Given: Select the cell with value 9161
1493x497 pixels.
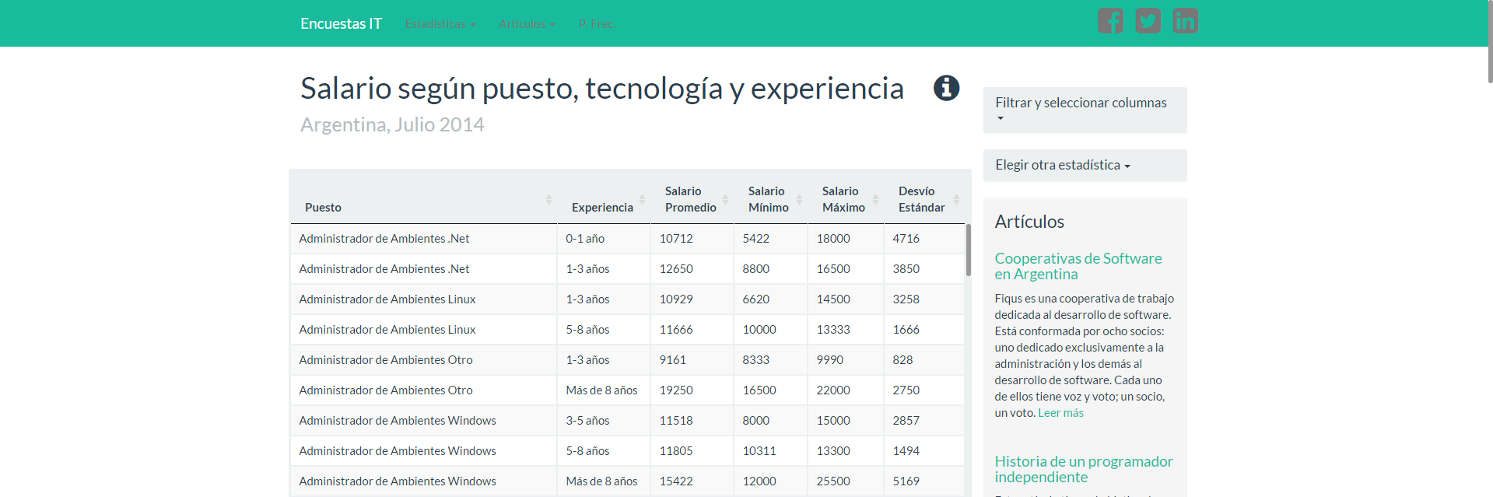Looking at the screenshot, I should [x=692, y=360].
